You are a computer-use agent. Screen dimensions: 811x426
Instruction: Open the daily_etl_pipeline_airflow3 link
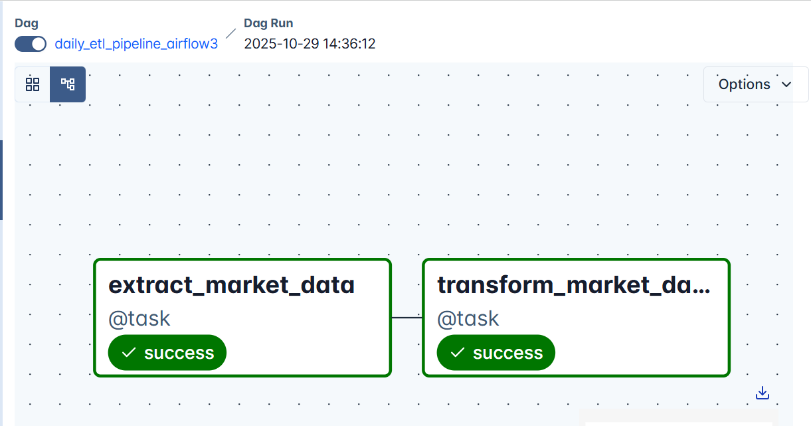tap(136, 43)
